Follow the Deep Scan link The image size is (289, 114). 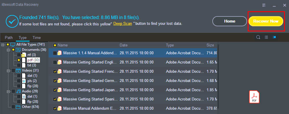click(123, 24)
